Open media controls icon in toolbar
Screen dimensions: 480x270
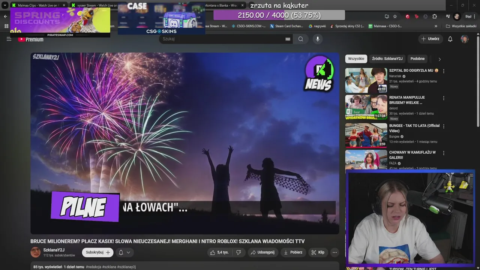tap(448, 16)
